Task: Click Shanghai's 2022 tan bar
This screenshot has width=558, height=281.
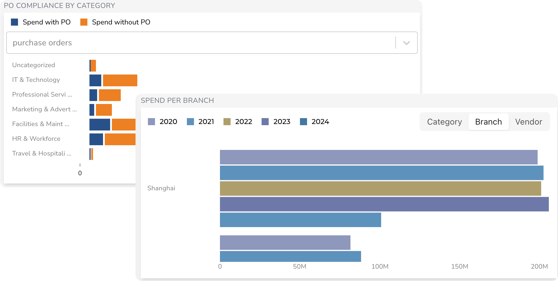Action: (381, 189)
